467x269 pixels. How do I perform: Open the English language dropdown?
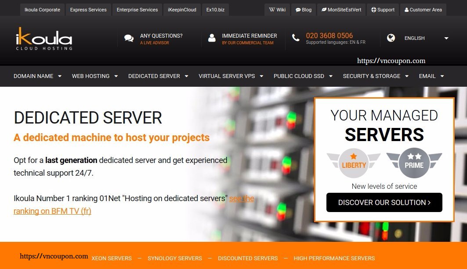(425, 38)
